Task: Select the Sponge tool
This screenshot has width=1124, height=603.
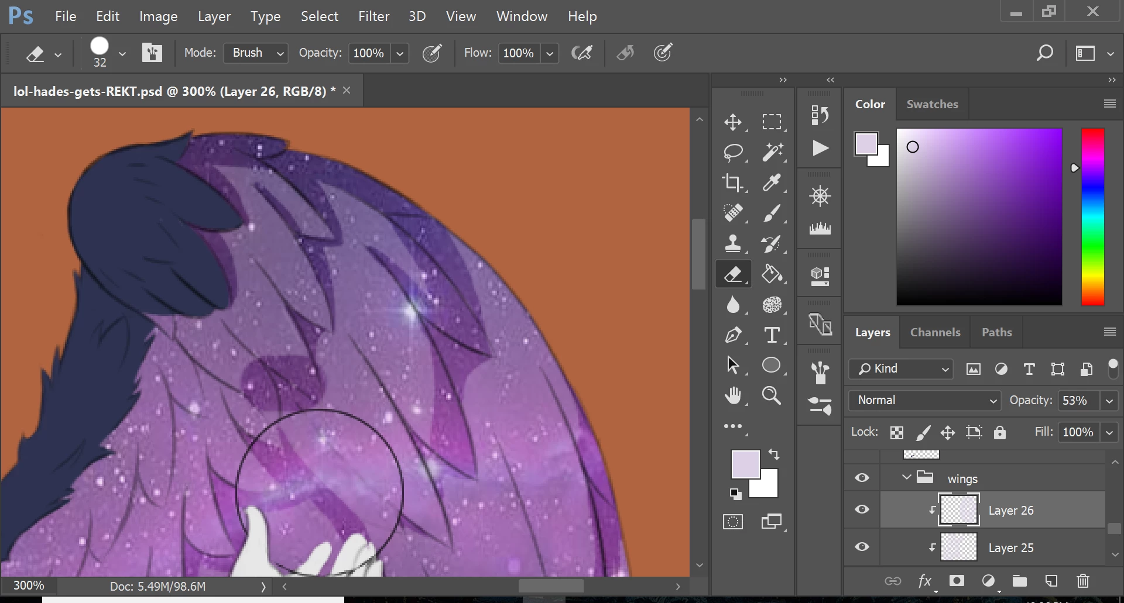Action: (x=772, y=304)
